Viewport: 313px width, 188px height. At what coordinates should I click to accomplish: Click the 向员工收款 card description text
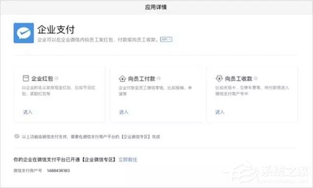point(252,91)
